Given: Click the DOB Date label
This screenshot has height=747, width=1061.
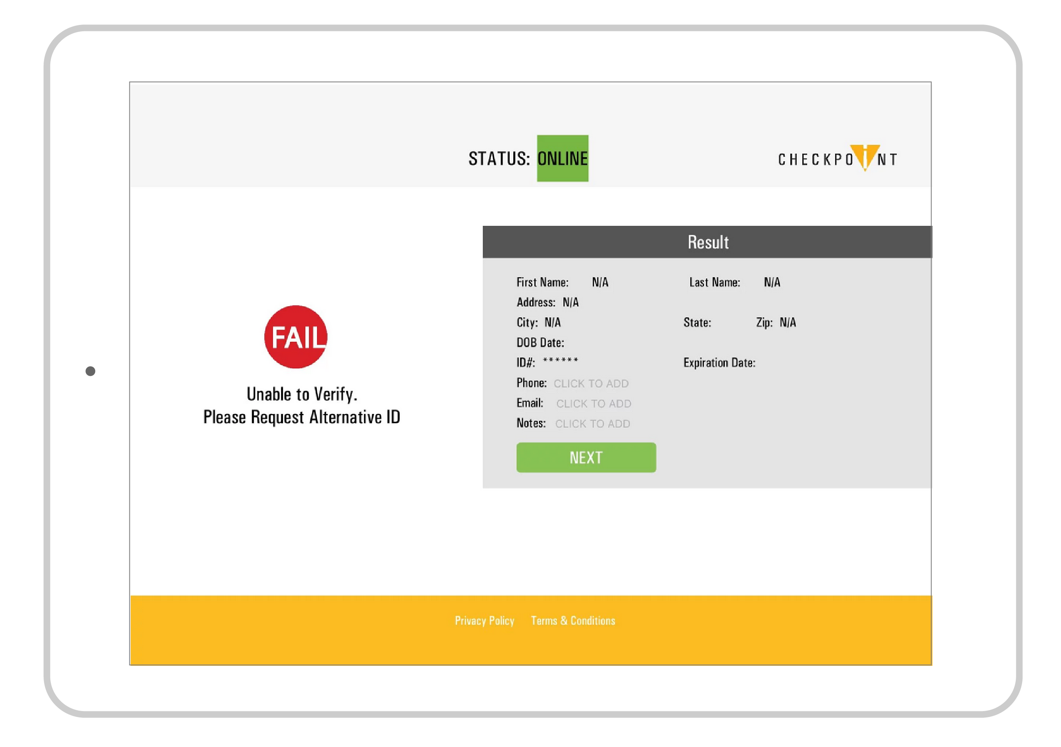Looking at the screenshot, I should (540, 343).
